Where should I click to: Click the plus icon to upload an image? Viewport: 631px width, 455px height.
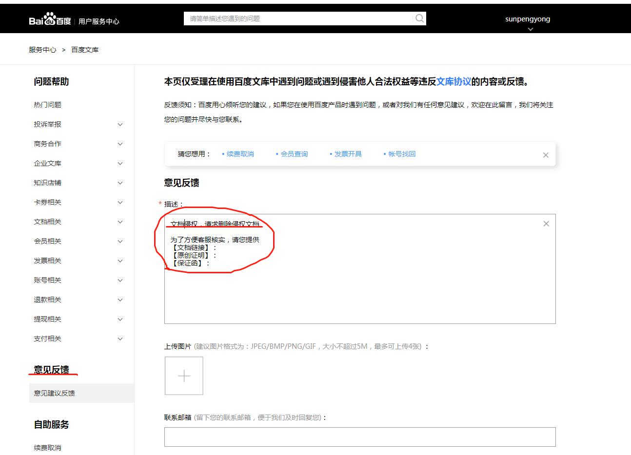[183, 376]
